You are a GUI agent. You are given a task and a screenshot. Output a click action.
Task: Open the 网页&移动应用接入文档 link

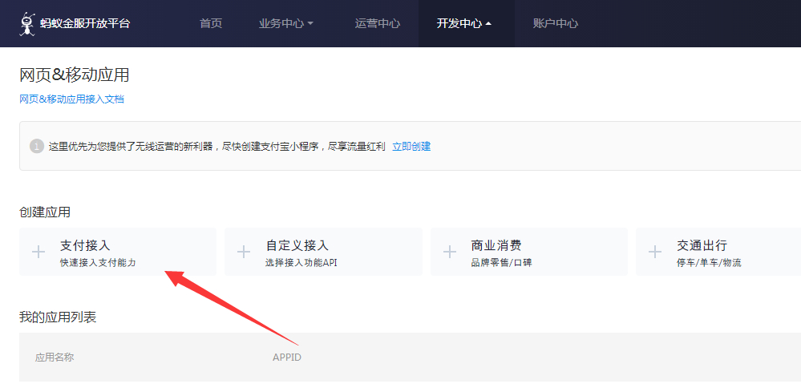(x=71, y=99)
